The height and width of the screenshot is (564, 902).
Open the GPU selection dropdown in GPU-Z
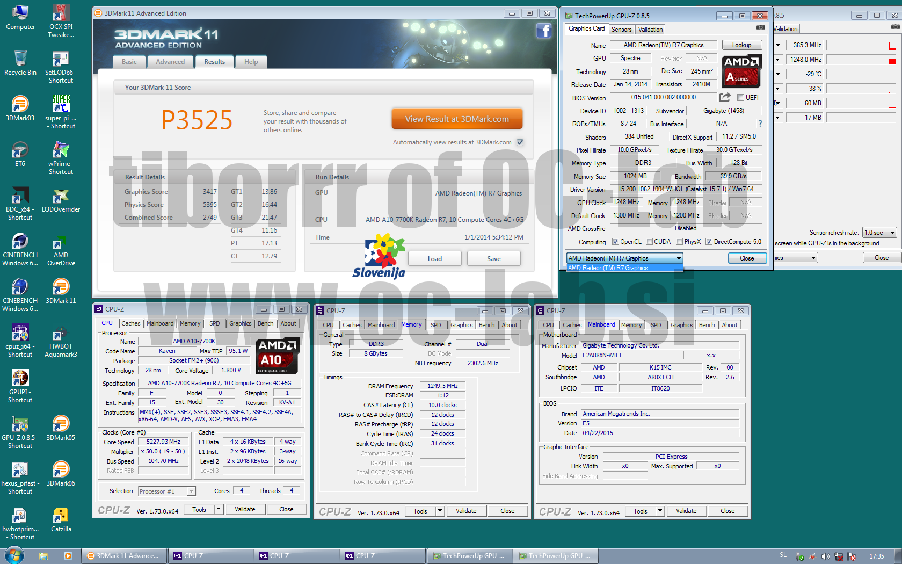[624, 258]
